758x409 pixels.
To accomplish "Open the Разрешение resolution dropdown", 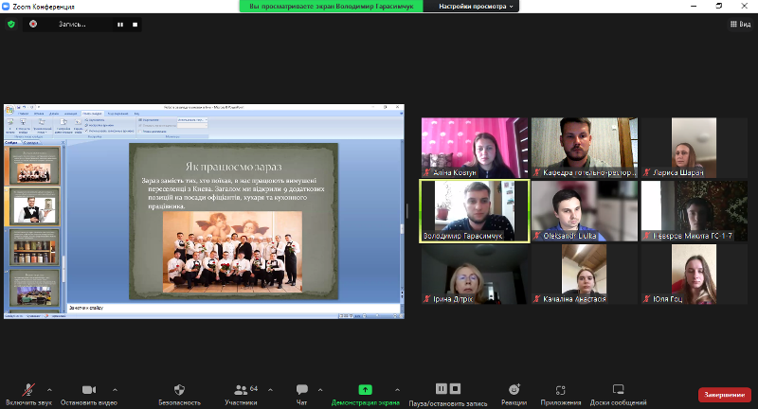I will click(x=192, y=119).
